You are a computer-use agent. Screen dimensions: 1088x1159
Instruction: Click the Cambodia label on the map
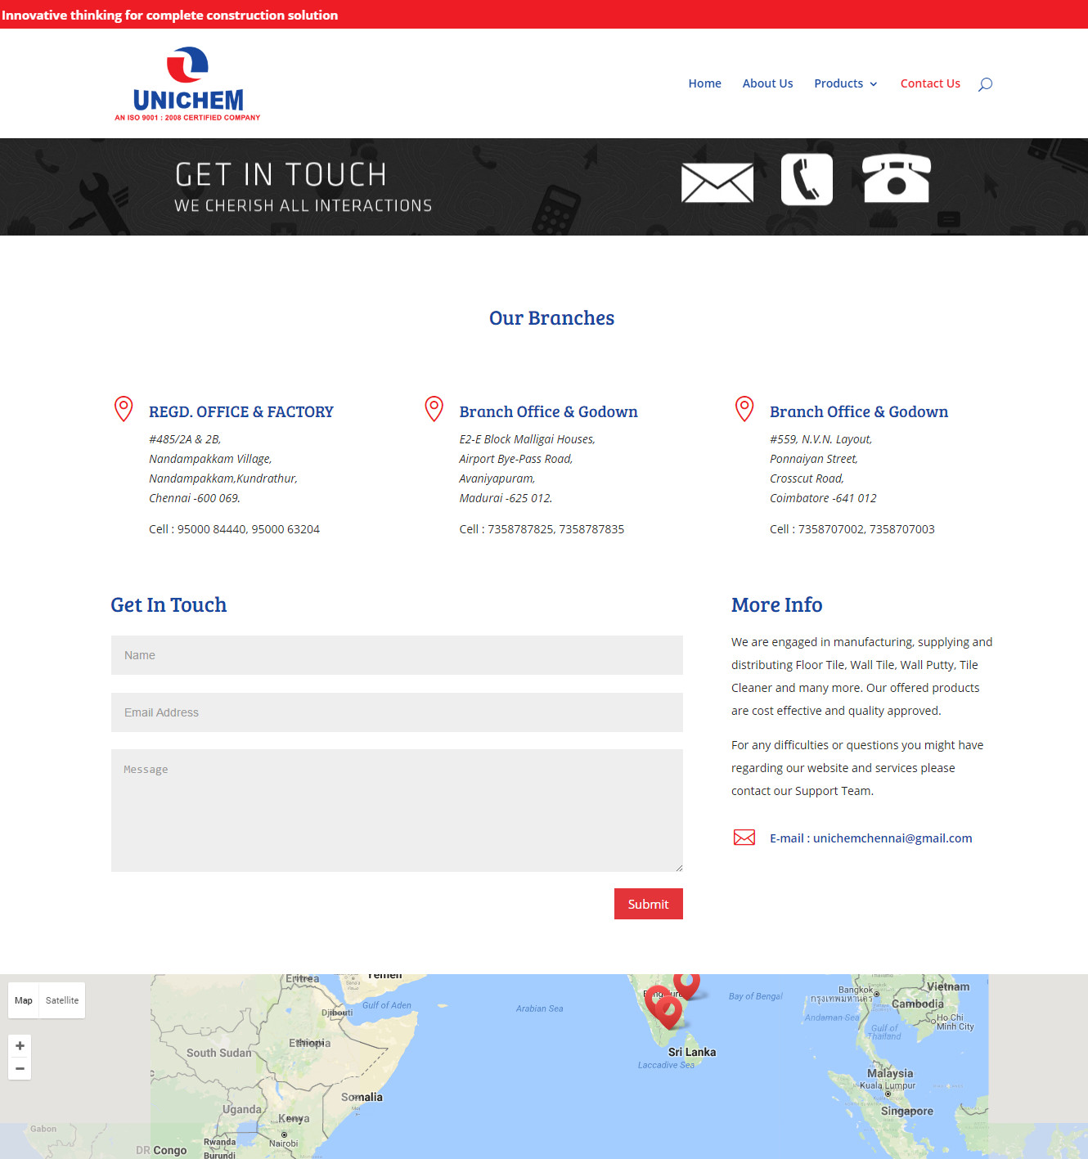point(917,1004)
